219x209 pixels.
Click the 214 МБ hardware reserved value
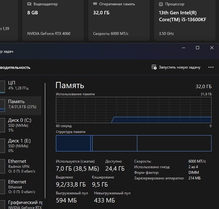pos(194,178)
